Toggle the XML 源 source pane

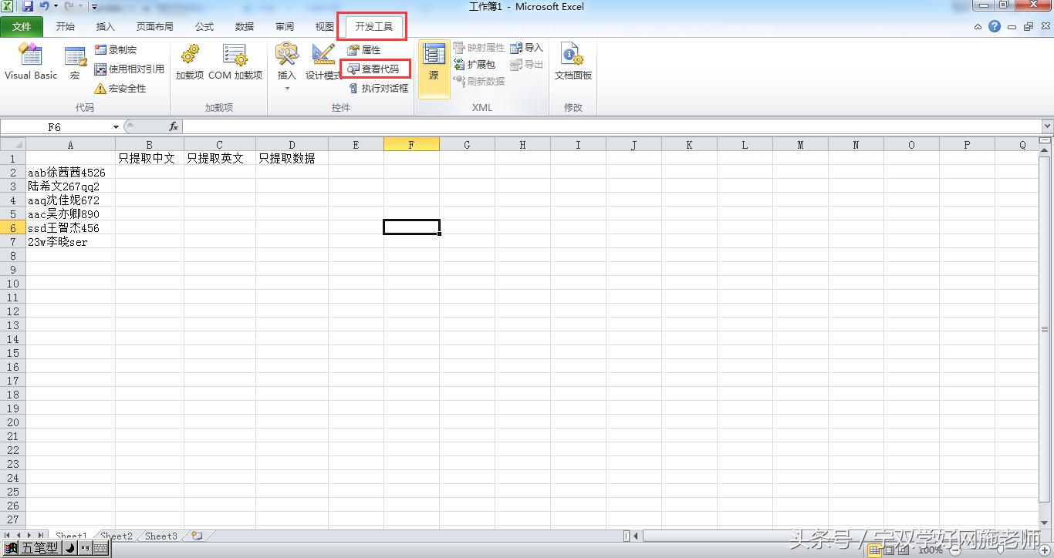[x=434, y=69]
